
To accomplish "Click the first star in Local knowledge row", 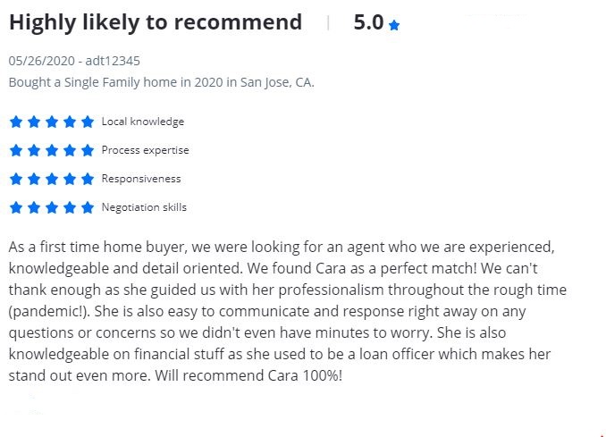I will pyautogui.click(x=15, y=122).
